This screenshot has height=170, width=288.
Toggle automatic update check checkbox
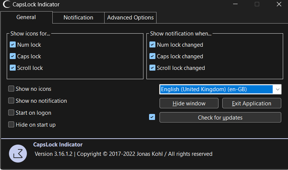152,117
